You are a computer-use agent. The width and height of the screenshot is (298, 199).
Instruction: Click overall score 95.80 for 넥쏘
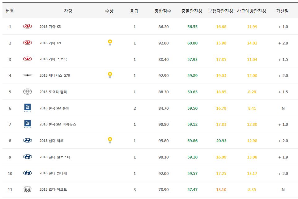[164, 141]
